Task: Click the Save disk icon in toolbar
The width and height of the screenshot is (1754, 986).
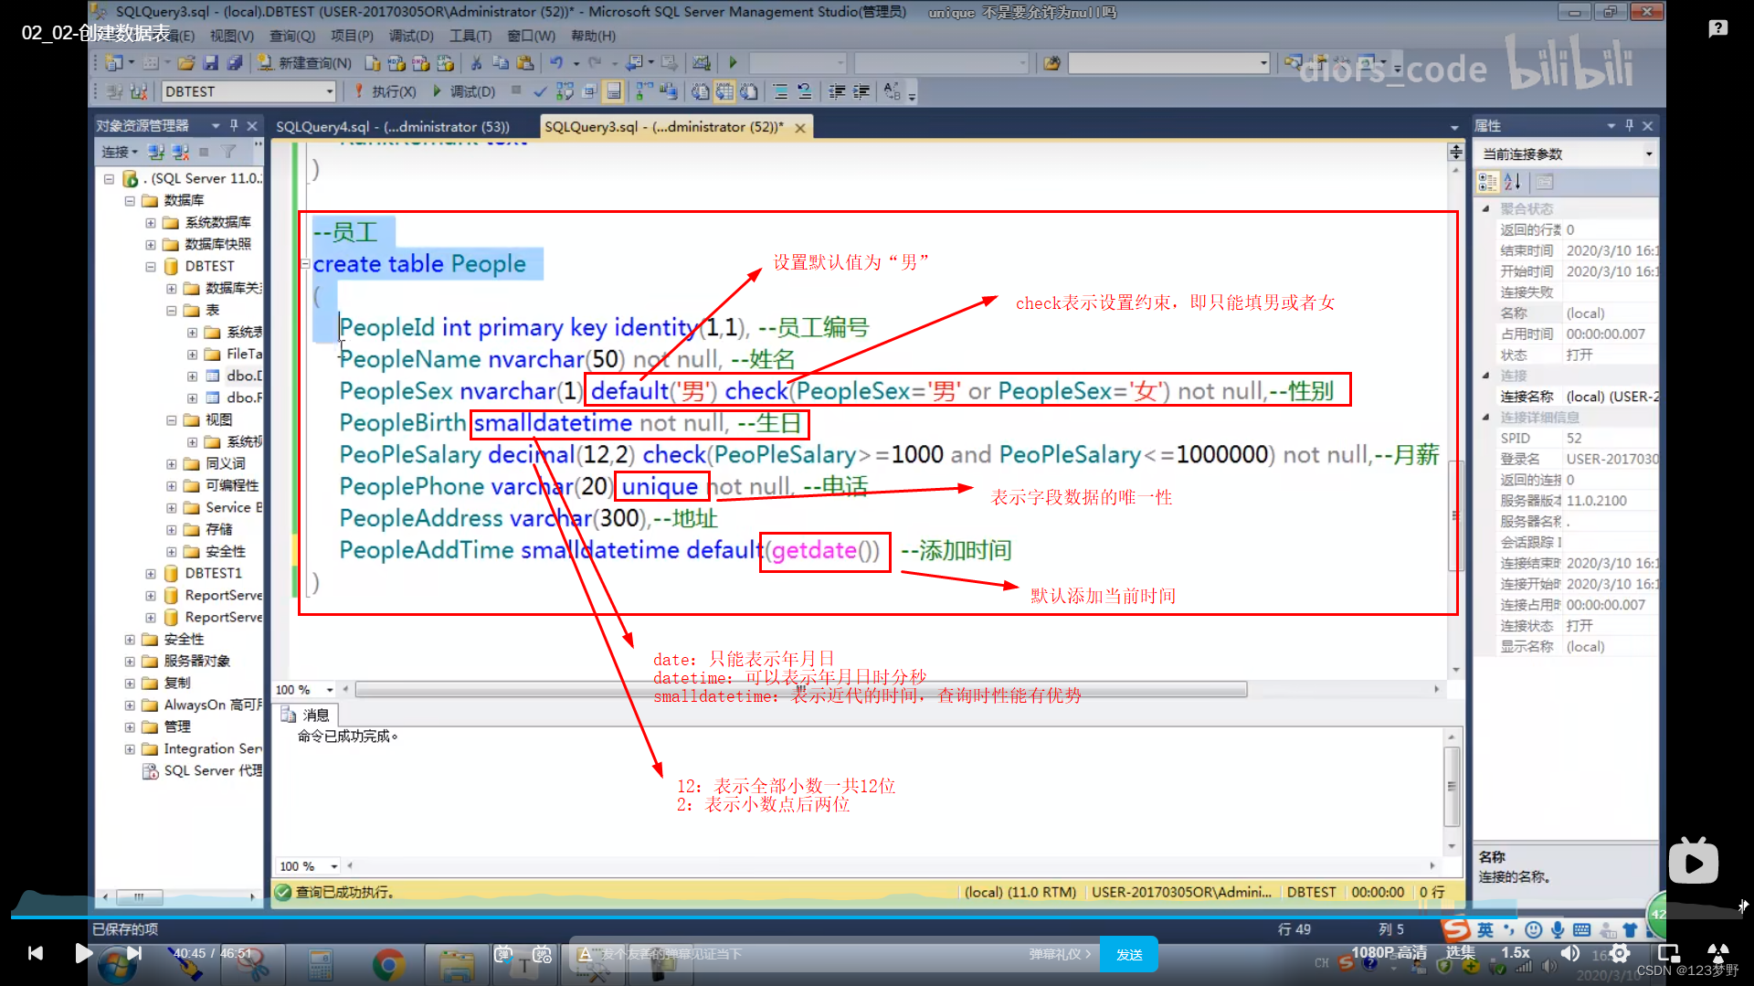Action: [x=211, y=63]
